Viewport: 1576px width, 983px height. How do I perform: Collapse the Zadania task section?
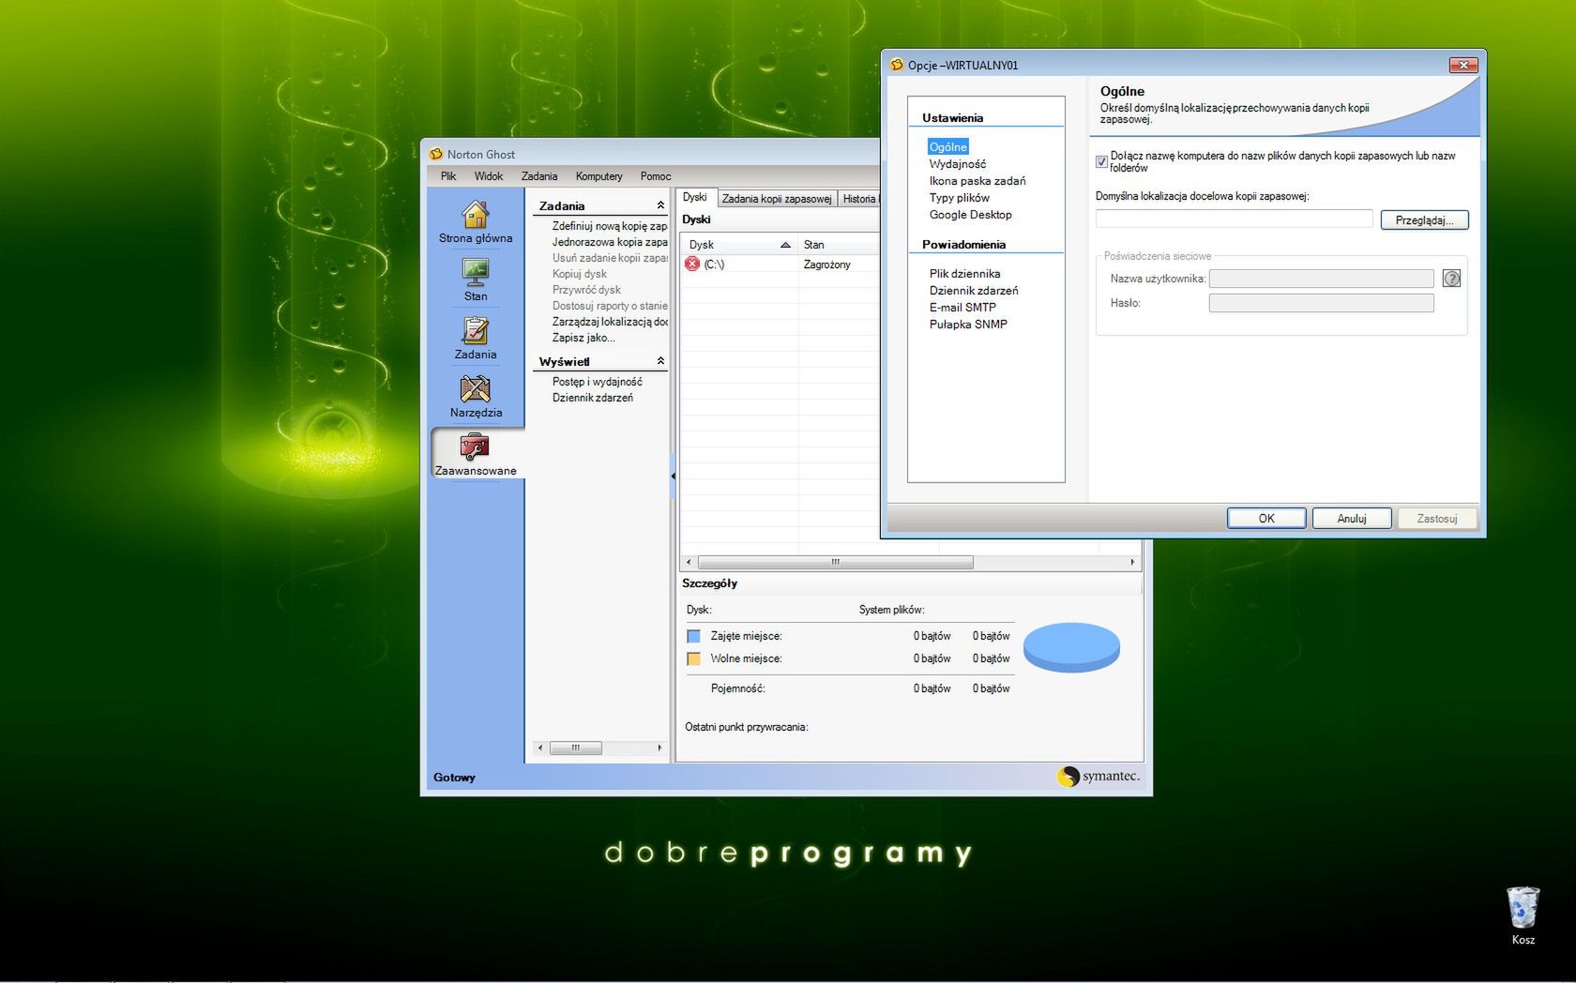(660, 205)
